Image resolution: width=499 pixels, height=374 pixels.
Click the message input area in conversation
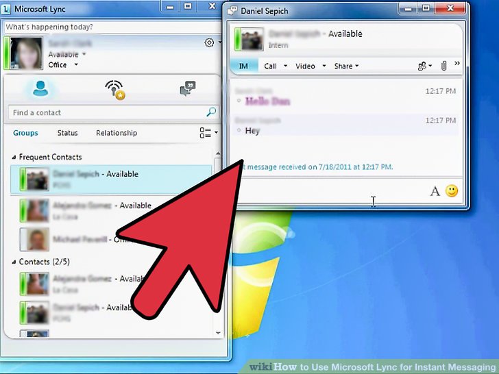point(331,191)
